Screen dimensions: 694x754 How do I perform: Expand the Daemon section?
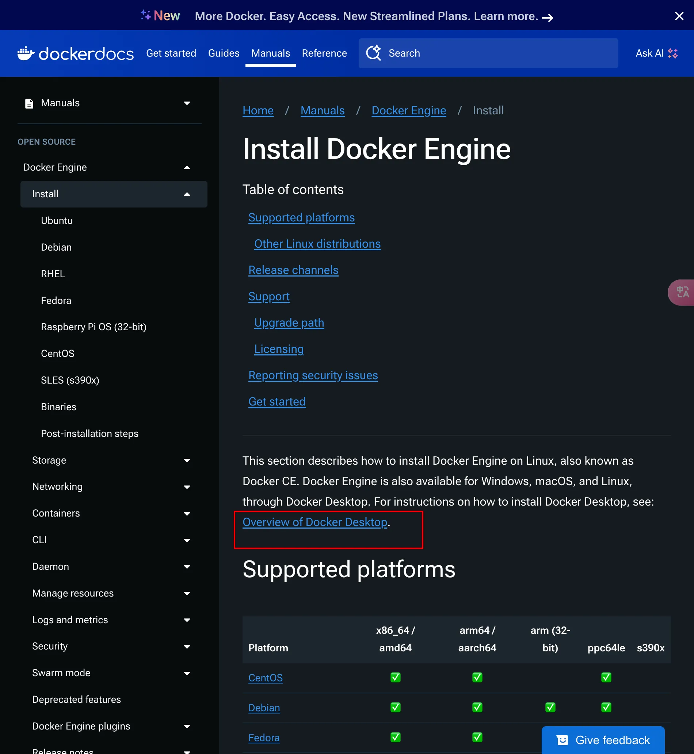pos(187,567)
